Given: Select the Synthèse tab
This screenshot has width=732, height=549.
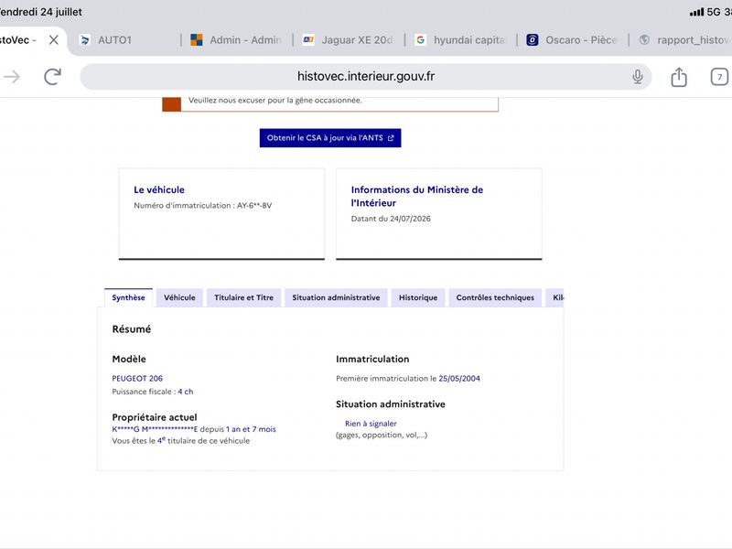Looking at the screenshot, I should pyautogui.click(x=128, y=297).
